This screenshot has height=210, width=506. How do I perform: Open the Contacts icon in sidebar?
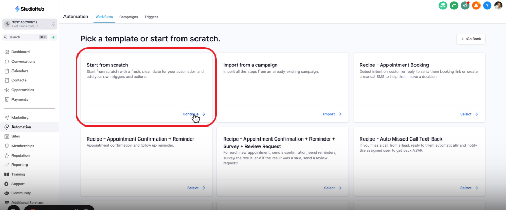[x=7, y=80]
